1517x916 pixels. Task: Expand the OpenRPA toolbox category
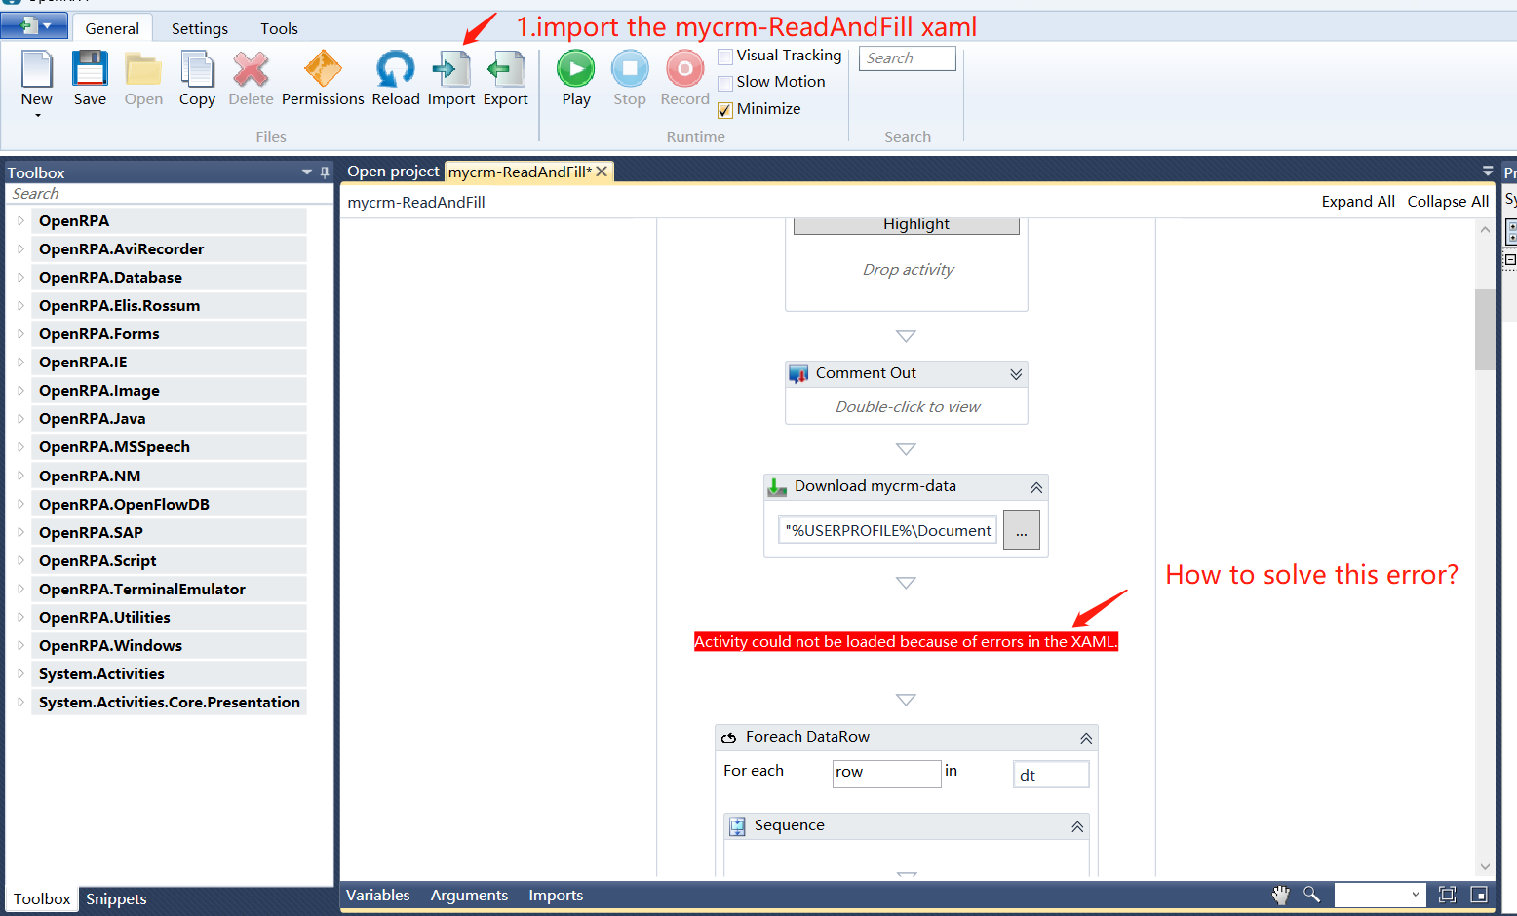[x=20, y=221]
